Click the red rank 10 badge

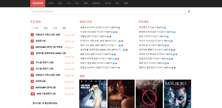[33, 94]
